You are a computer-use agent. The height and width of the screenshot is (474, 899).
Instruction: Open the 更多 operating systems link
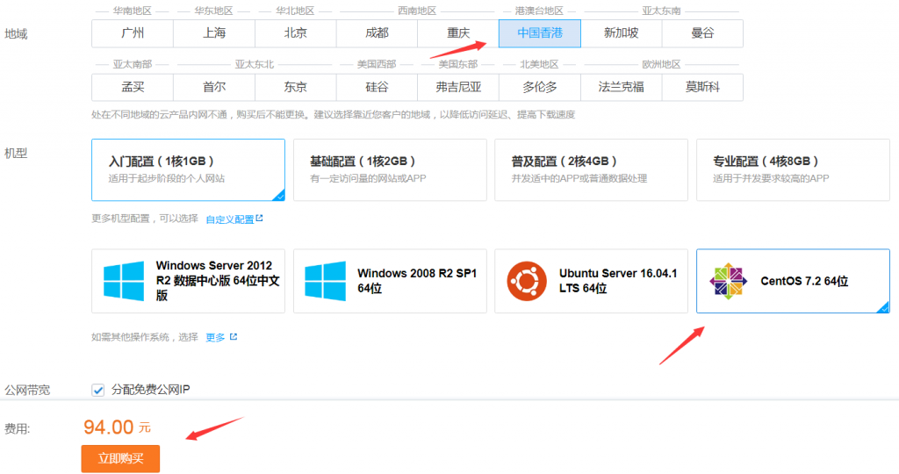pos(216,337)
